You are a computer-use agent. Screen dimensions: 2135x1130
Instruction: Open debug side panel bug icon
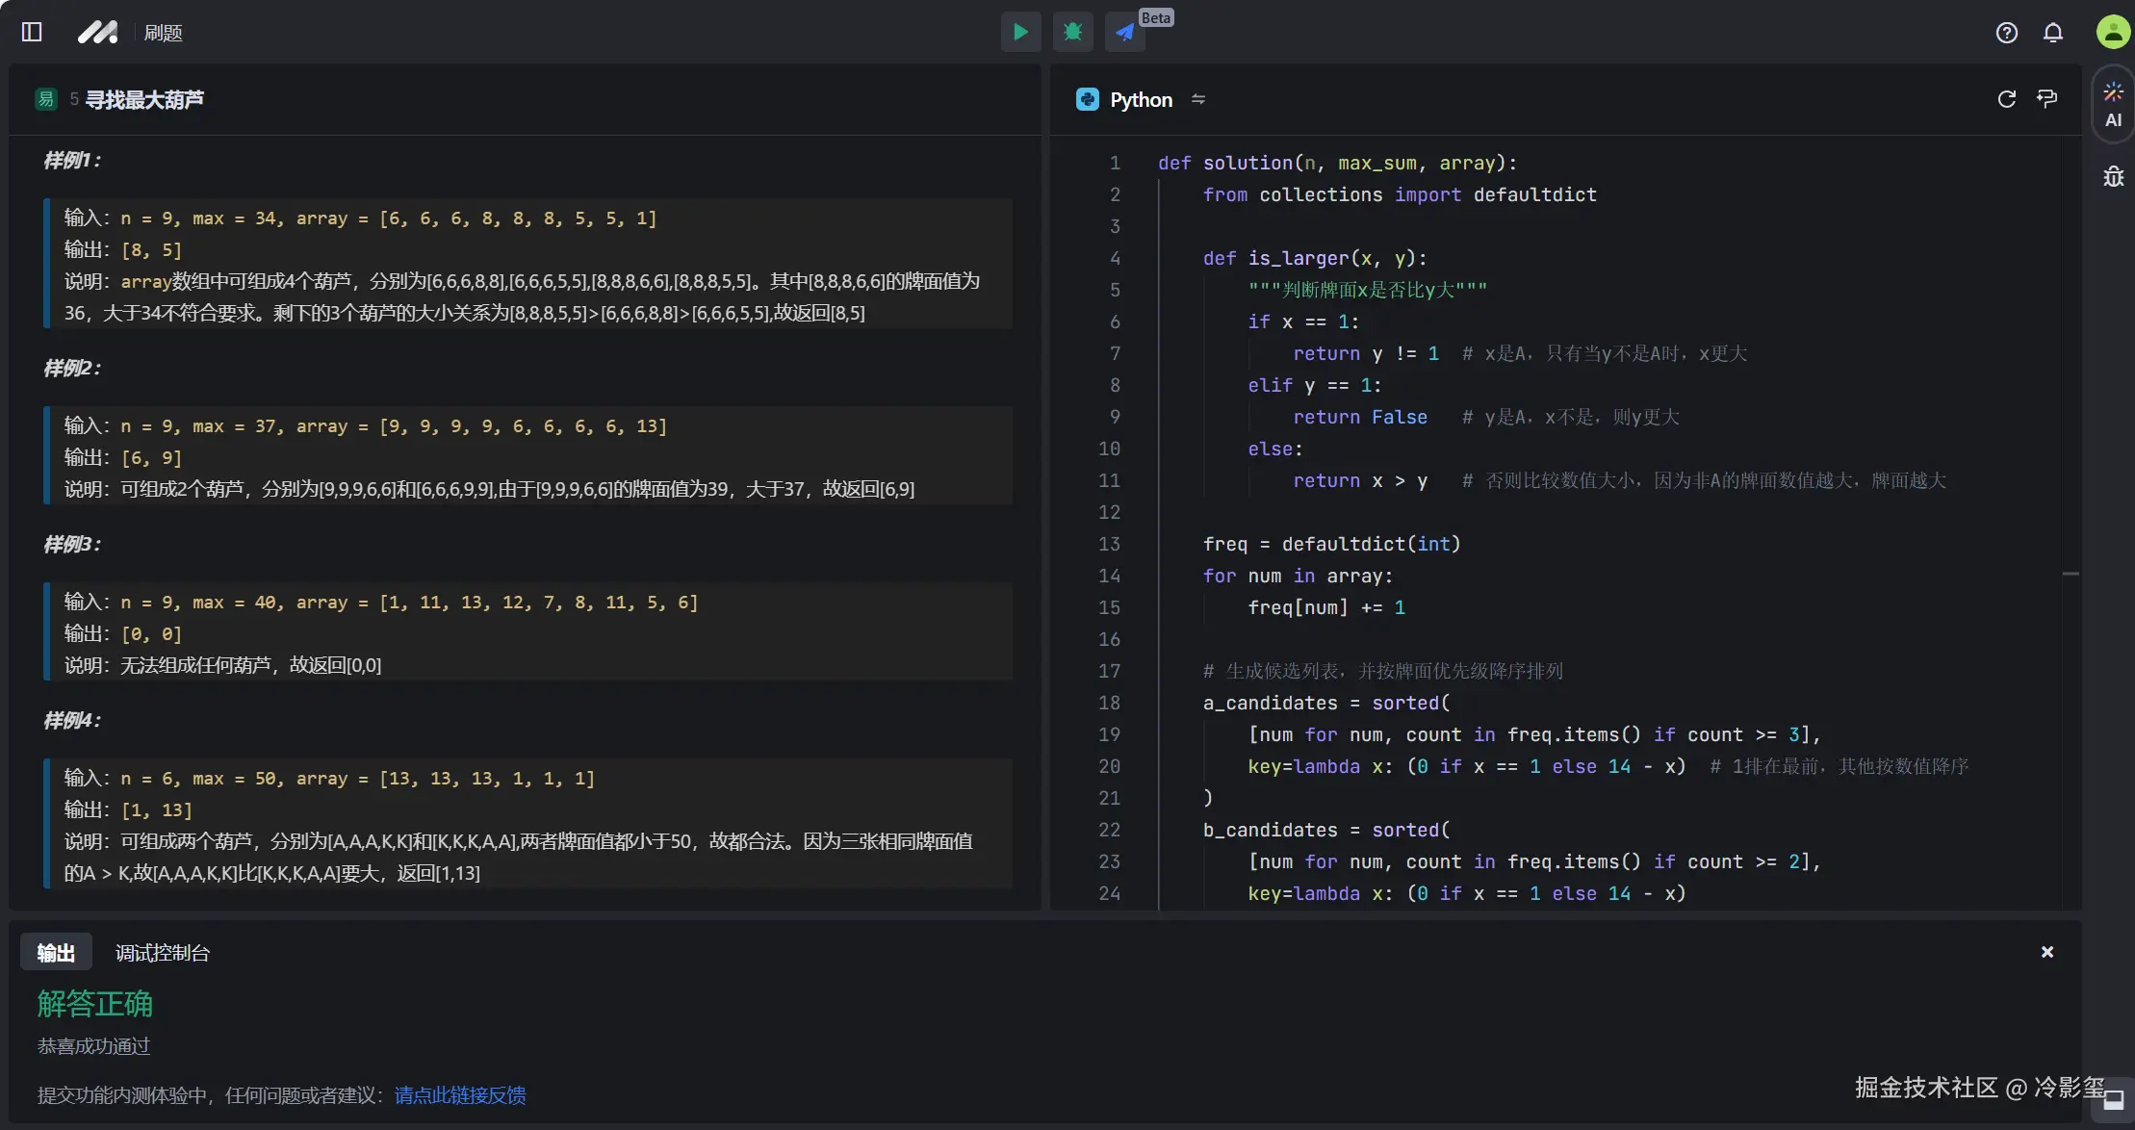2113,176
